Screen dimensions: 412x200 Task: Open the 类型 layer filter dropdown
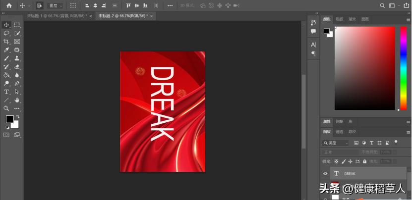[336, 143]
